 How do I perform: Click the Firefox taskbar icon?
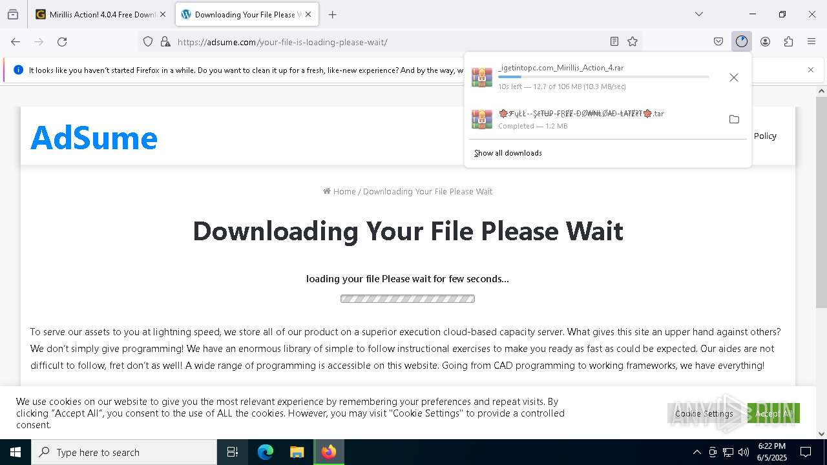click(329, 452)
